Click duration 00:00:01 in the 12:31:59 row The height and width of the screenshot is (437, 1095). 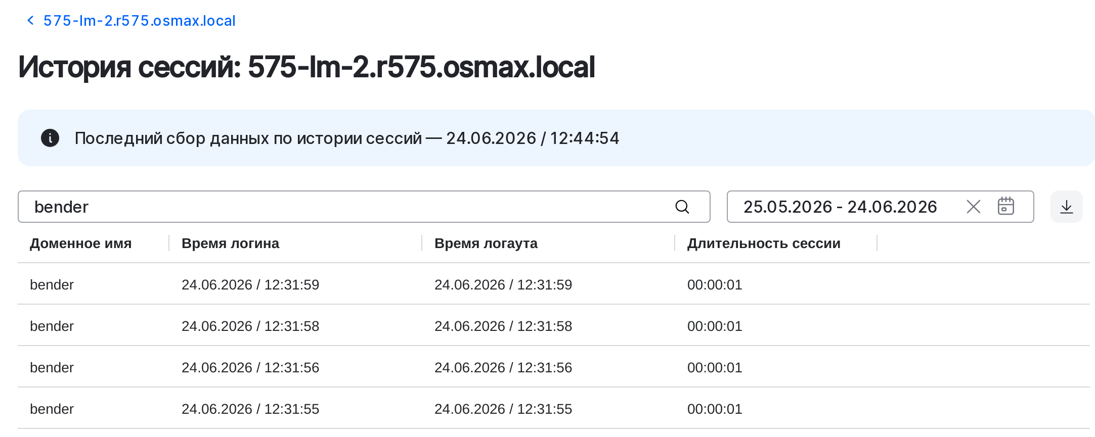point(715,284)
